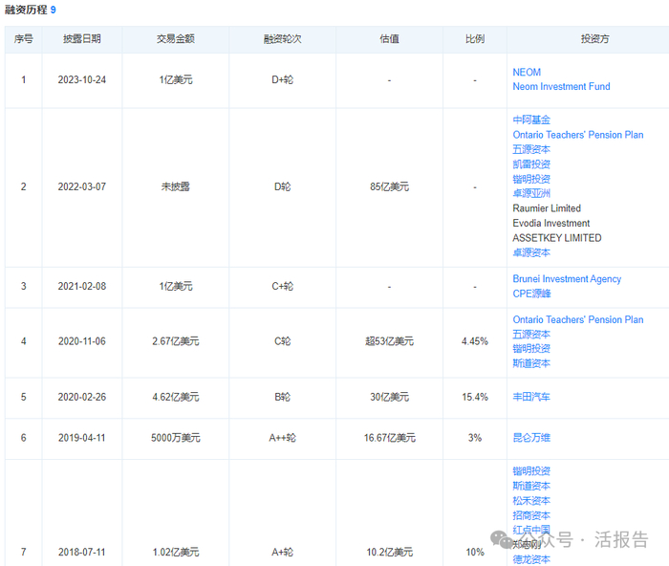
Task: Open the 卓源亚洲 investor link
Action: pyautogui.click(x=531, y=193)
